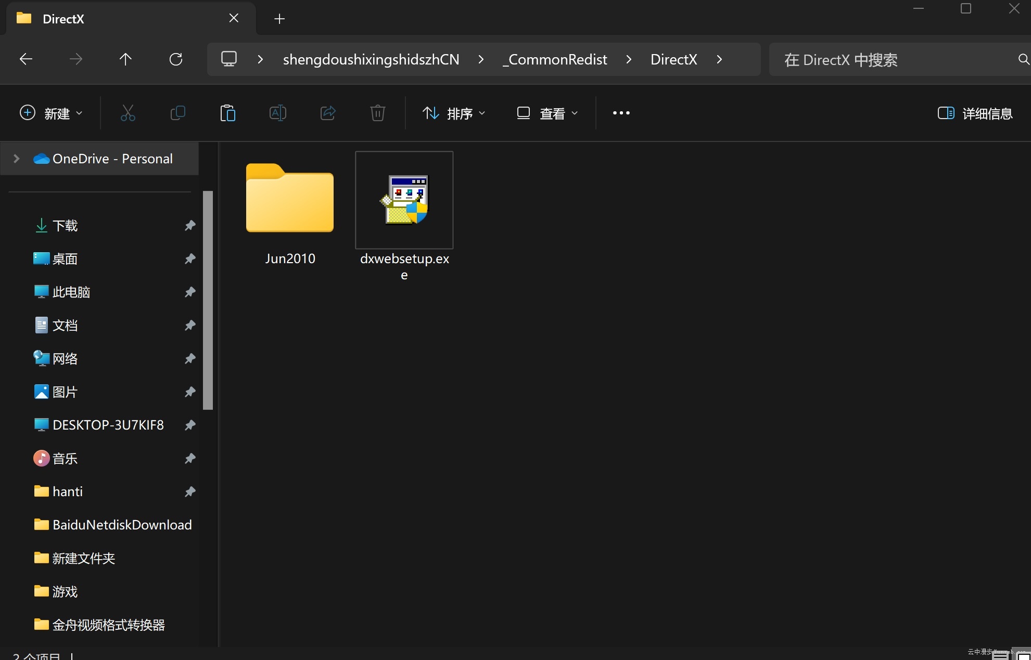Close the DirectX tab

coord(234,18)
